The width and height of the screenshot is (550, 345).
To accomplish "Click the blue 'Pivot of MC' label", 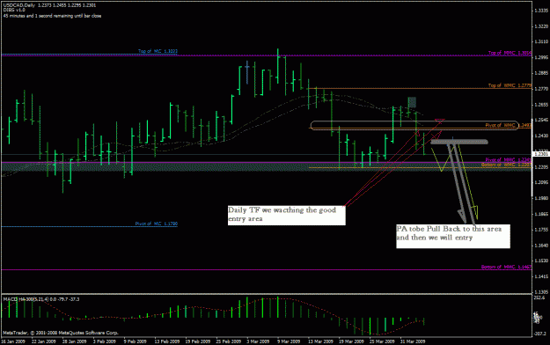I will click(157, 224).
